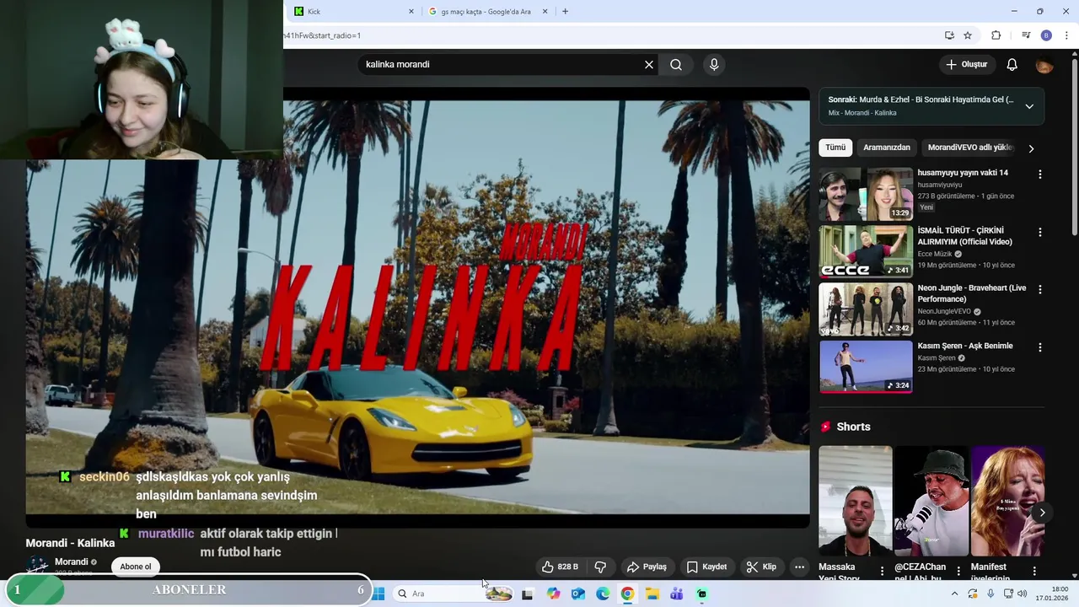Click the Ecce Müzik channel name
The width and height of the screenshot is (1079, 607).
click(x=934, y=254)
